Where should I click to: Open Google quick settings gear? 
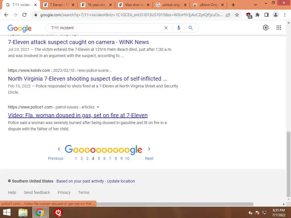(266, 28)
